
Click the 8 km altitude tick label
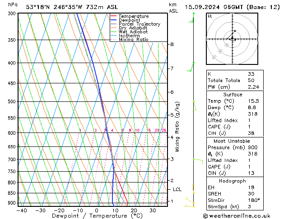click(172, 44)
